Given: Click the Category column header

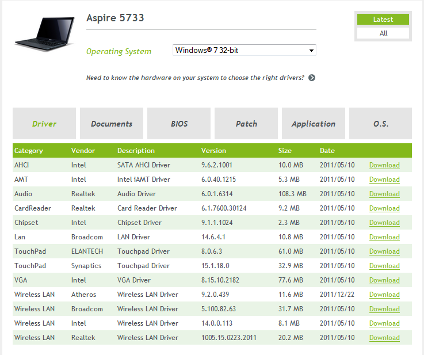Looking at the screenshot, I should (29, 151).
